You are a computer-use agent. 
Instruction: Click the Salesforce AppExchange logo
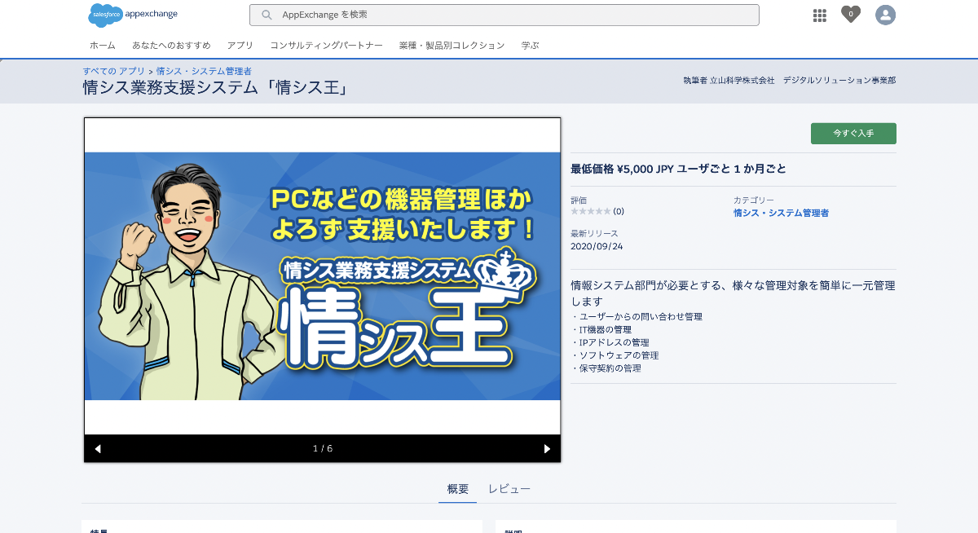(x=133, y=15)
